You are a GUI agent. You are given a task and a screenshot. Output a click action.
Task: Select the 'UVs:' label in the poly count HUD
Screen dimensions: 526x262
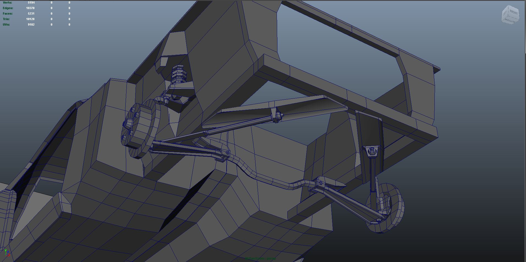[x=6, y=24]
